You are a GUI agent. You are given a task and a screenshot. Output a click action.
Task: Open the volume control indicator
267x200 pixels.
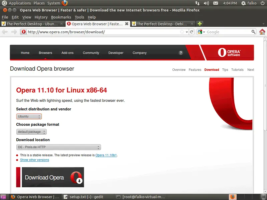(x=206, y=3)
